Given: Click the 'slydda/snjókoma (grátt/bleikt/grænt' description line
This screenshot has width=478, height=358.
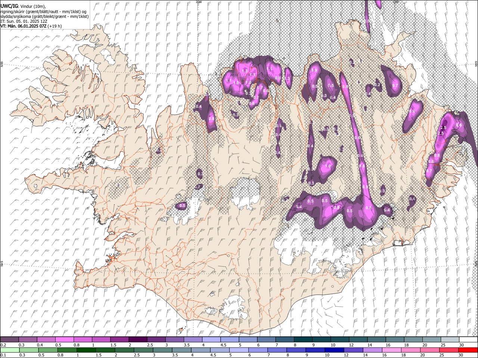Looking at the screenshot, I should tap(44, 16).
